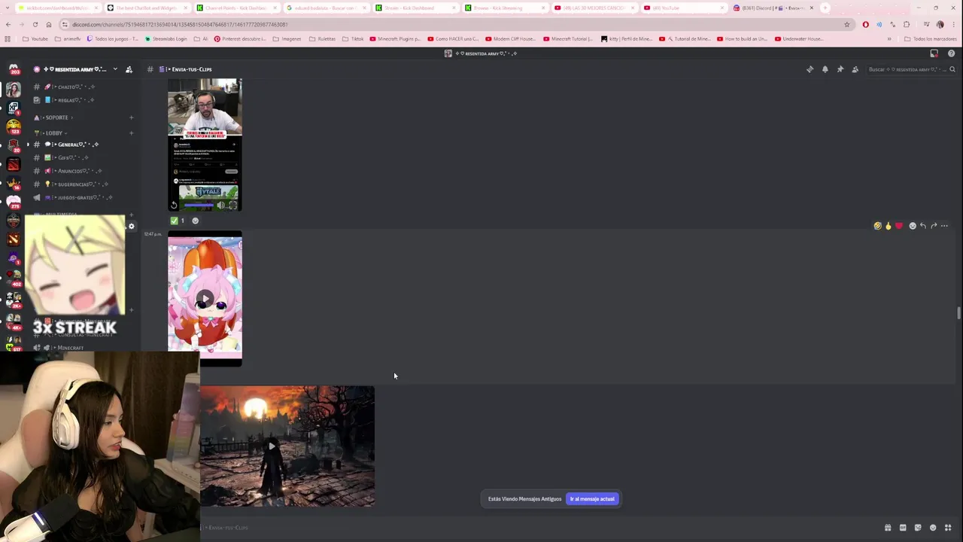Select the server with 123 badge emoji icon
Screen dimensions: 963x542
pos(14,126)
